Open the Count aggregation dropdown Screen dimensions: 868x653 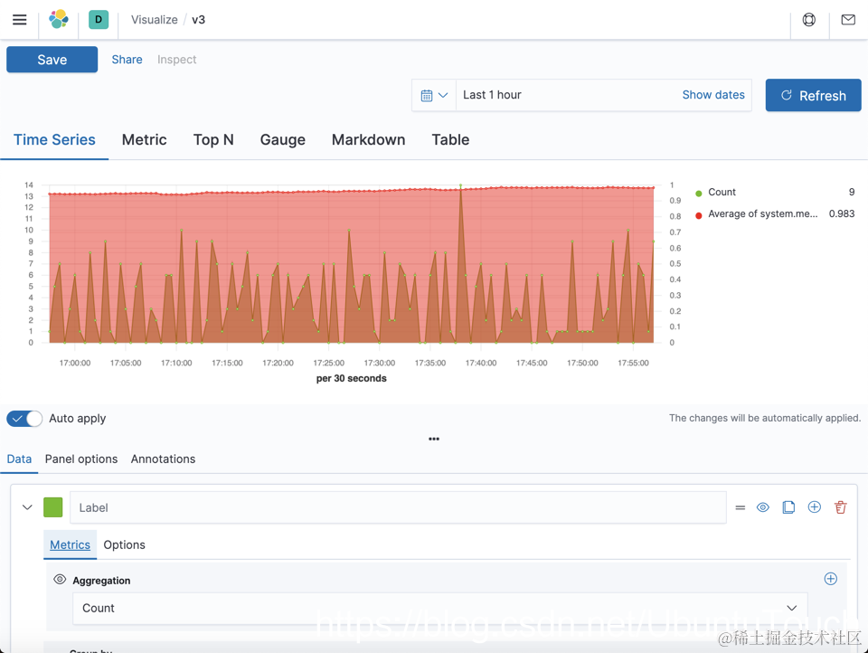tap(440, 608)
